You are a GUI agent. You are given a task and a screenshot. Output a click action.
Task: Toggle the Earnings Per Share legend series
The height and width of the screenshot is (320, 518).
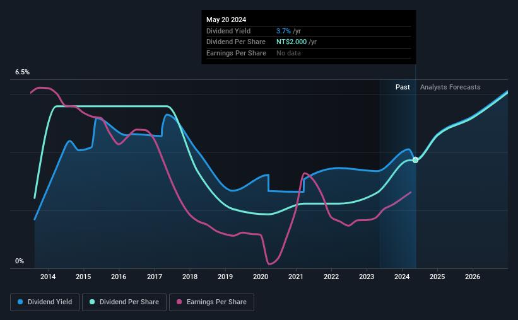(x=211, y=302)
